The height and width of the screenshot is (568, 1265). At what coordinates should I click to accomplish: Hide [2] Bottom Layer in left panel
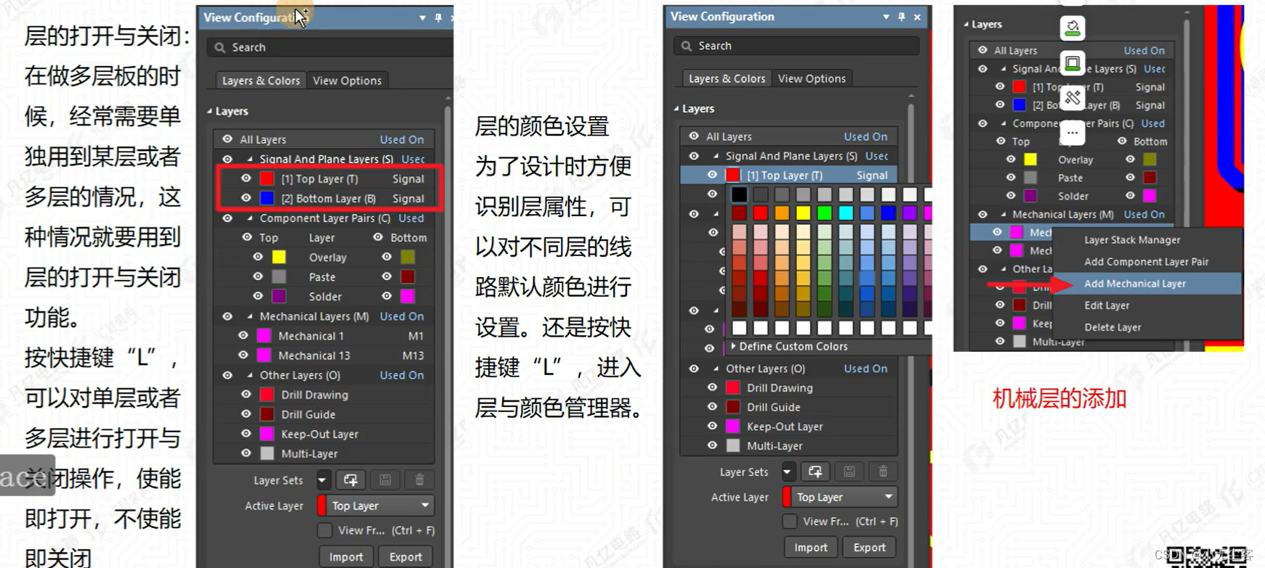(x=246, y=198)
